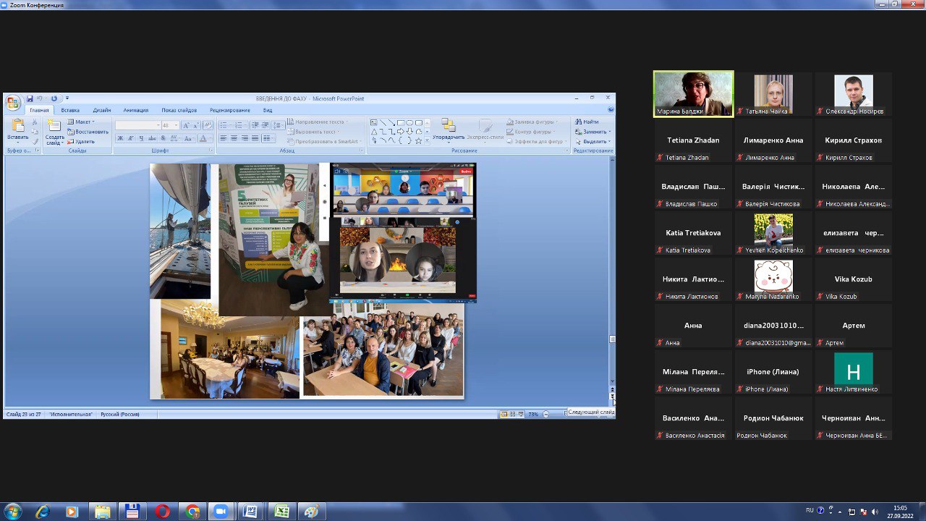
Task: Open Zoom from the Windows taskbar
Action: pyautogui.click(x=221, y=512)
